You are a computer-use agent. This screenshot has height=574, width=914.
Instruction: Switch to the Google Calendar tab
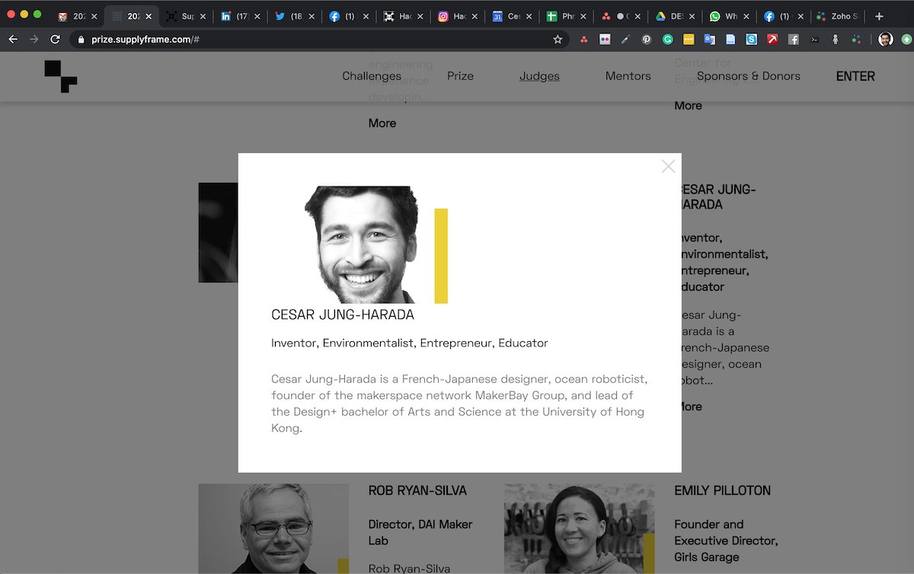point(497,16)
